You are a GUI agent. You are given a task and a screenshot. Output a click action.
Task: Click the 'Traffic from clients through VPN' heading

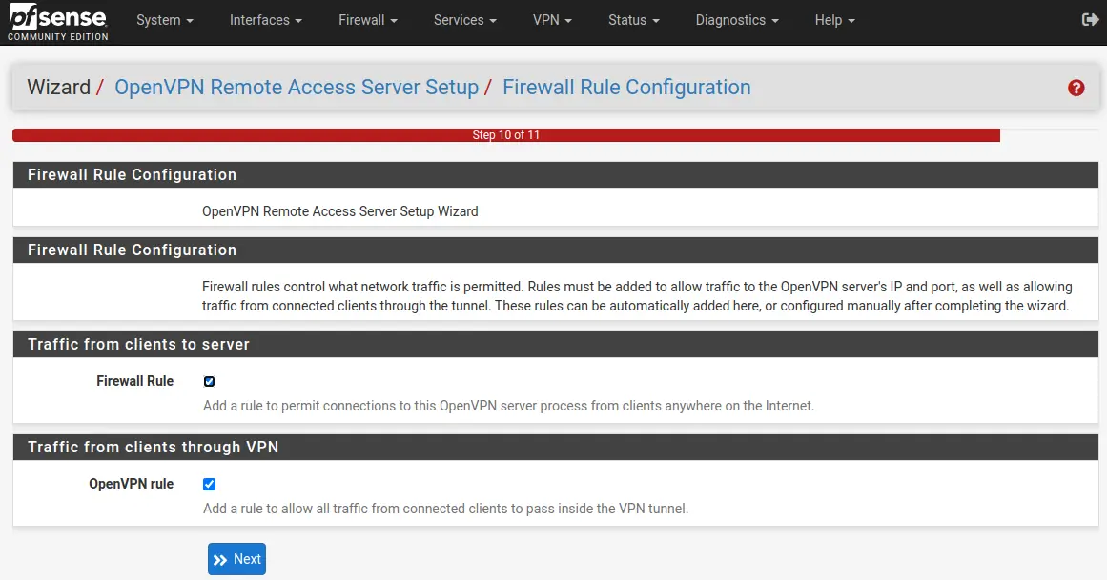click(x=154, y=448)
